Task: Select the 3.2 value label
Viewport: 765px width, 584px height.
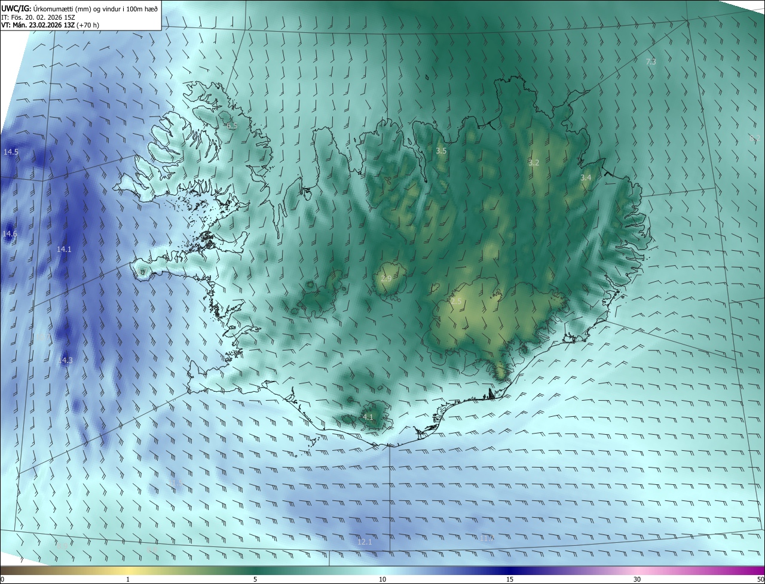Action: click(x=534, y=163)
